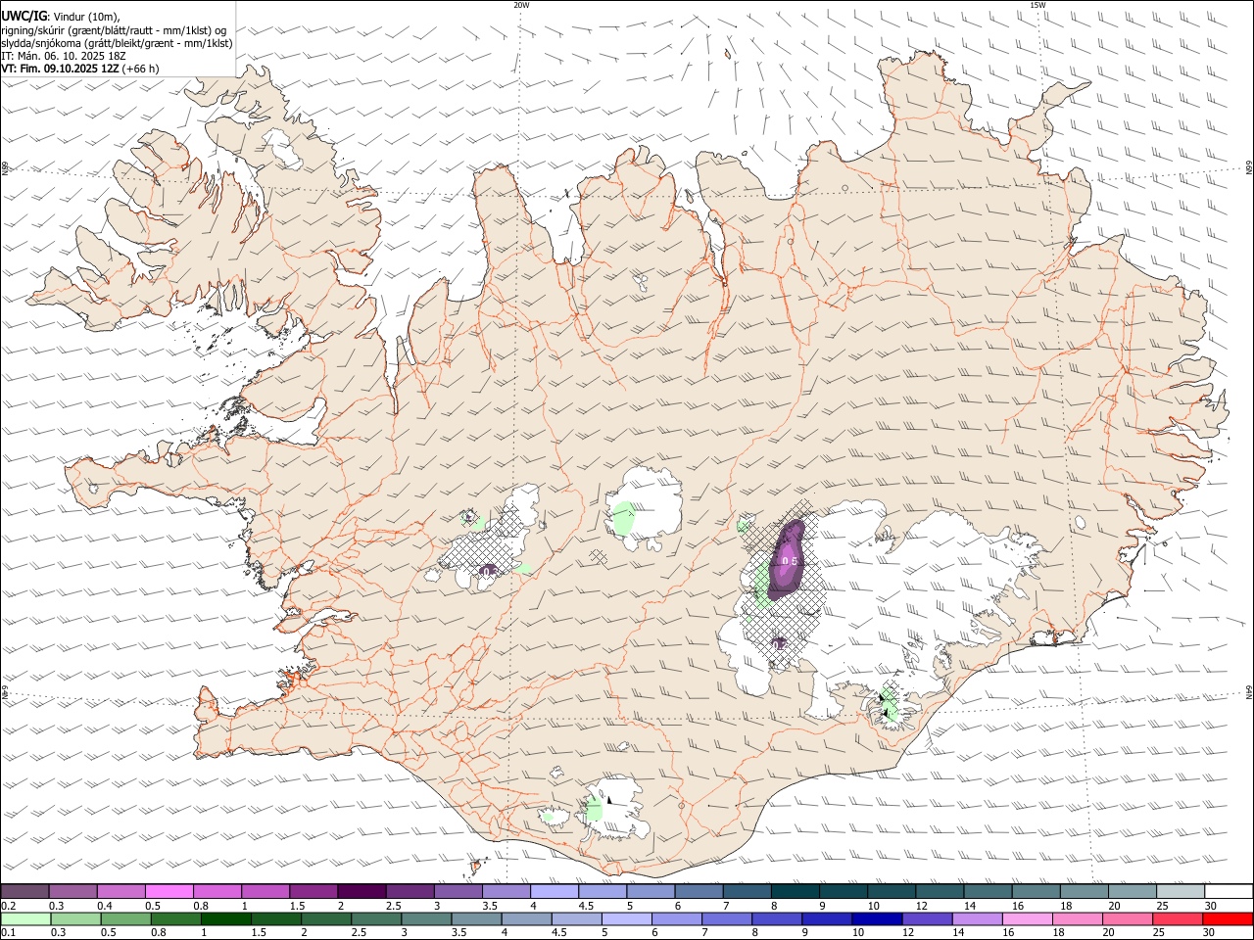Click the 'rigning/skúrir' legend description line

pos(114,30)
